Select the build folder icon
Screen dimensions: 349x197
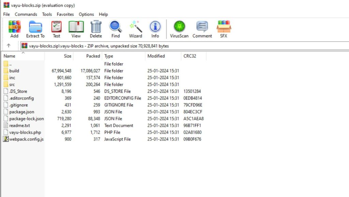[x=6, y=71]
